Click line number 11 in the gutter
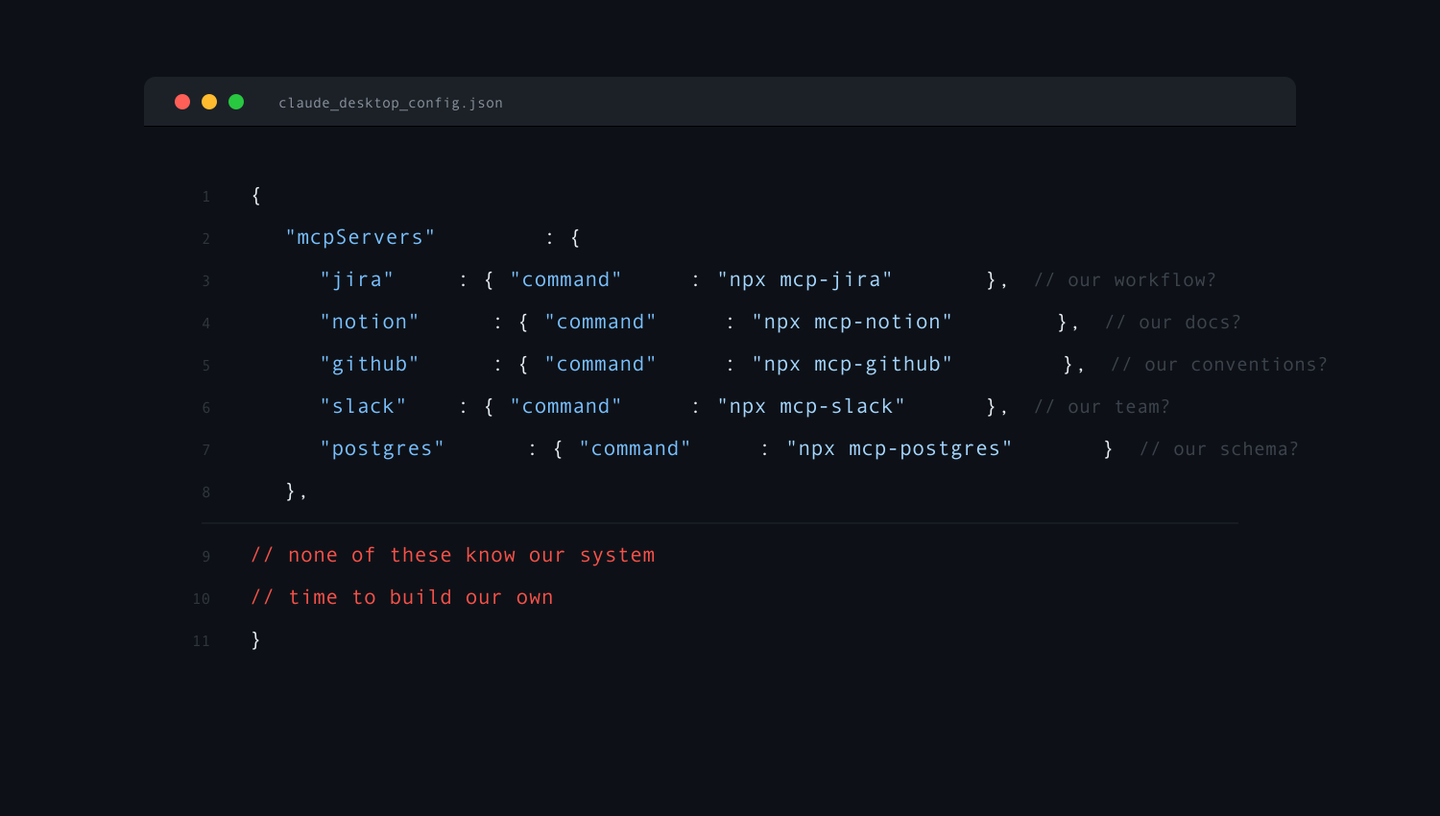The height and width of the screenshot is (816, 1440). click(201, 641)
